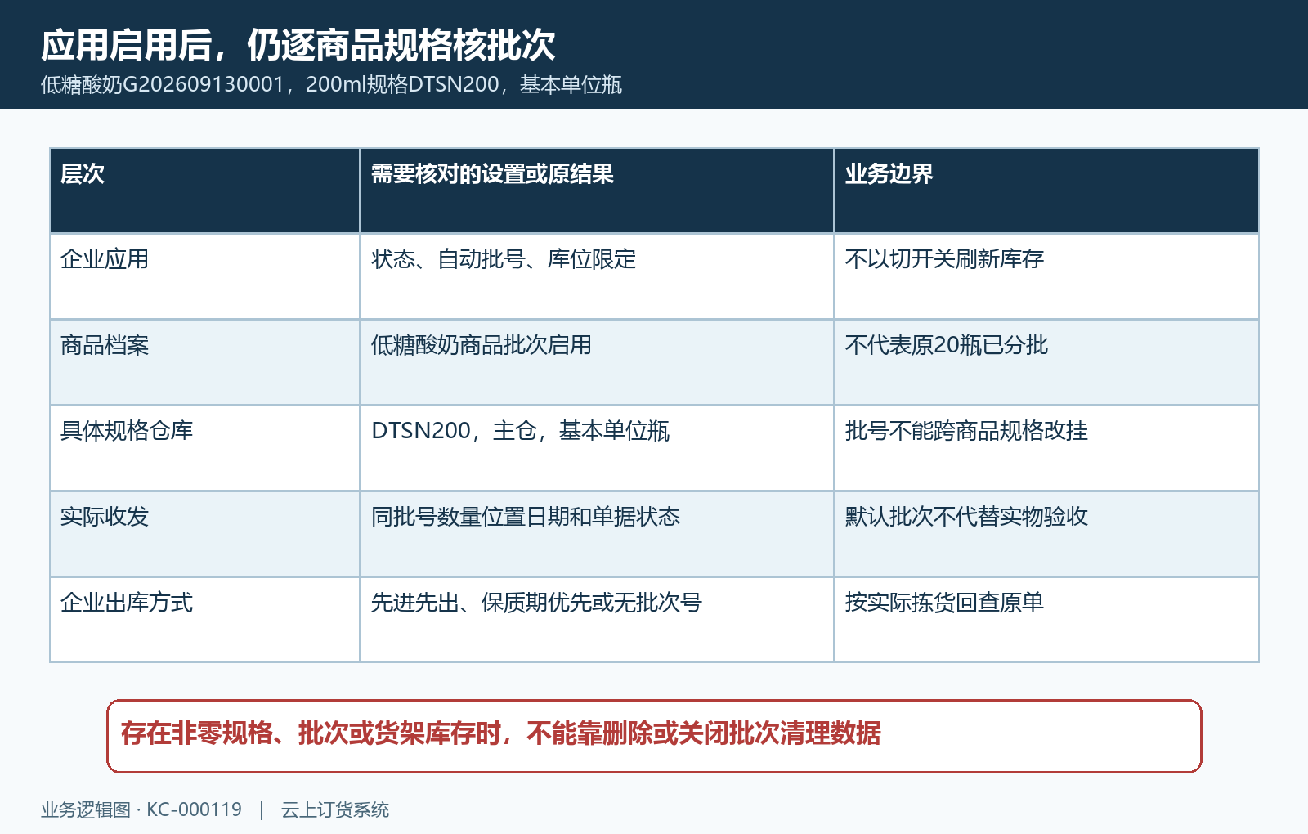Click the 业务边界 column header
Viewport: 1308px width, 834px height.
[x=1046, y=191]
